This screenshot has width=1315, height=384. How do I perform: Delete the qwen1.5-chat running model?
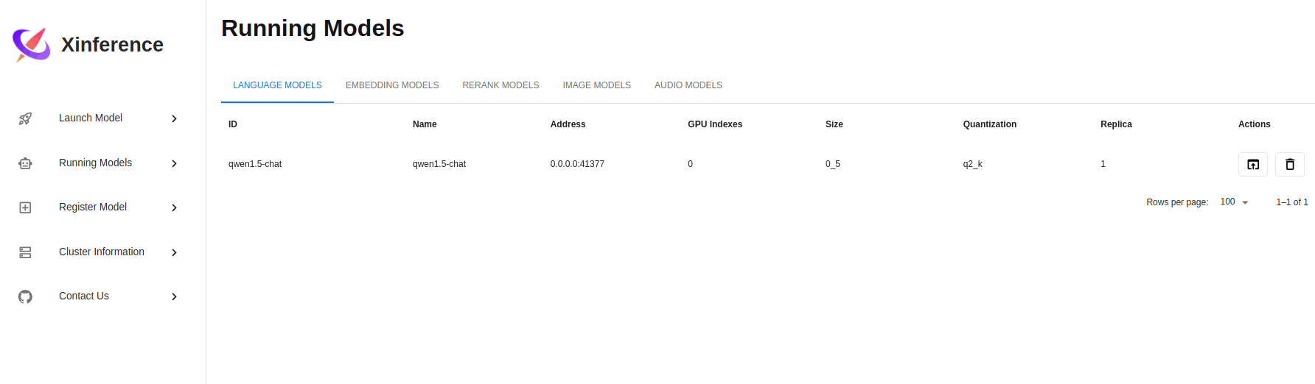tap(1290, 164)
